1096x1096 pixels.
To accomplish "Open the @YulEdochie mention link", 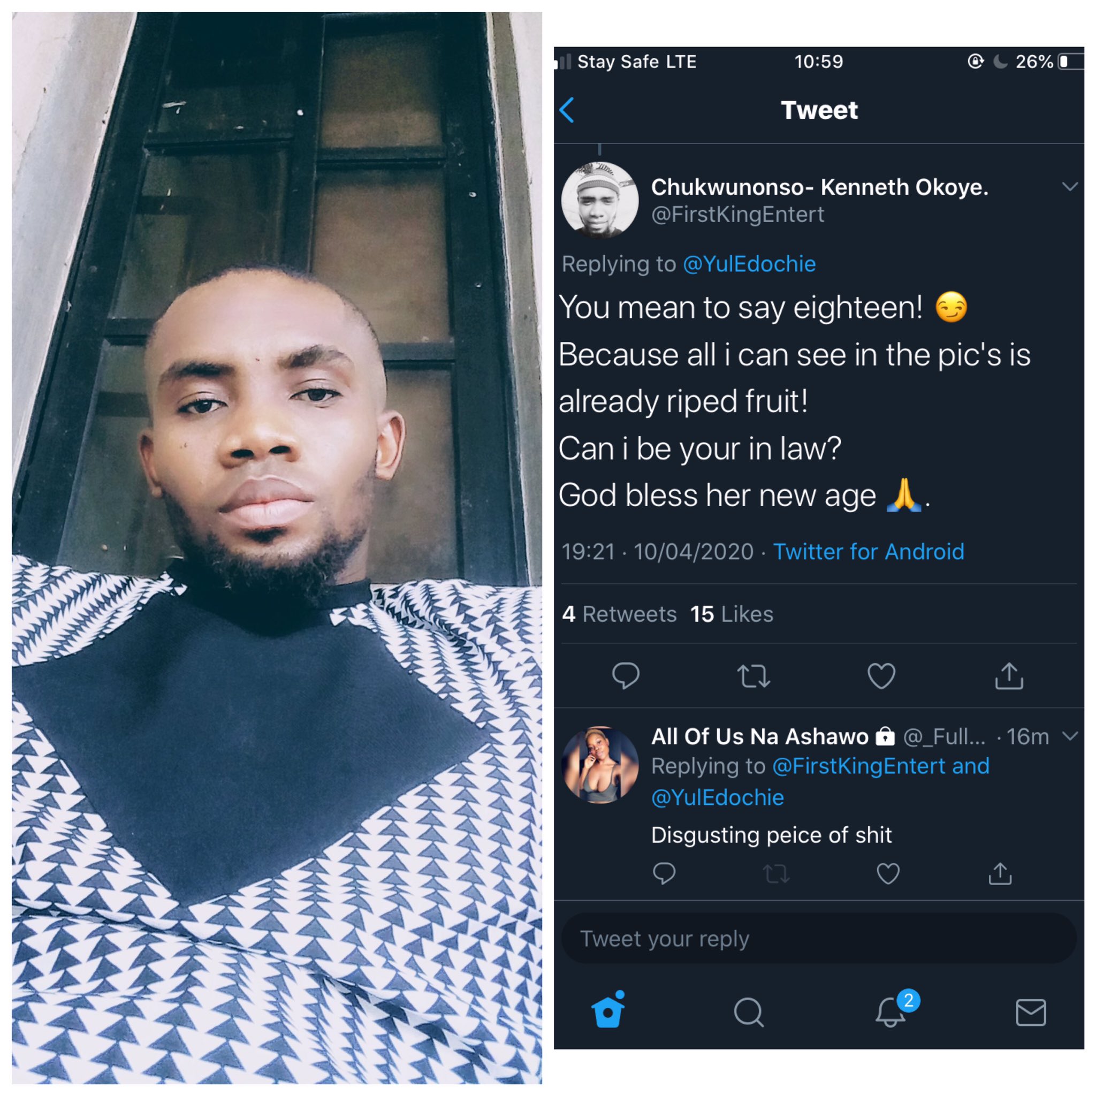I will 749,264.
